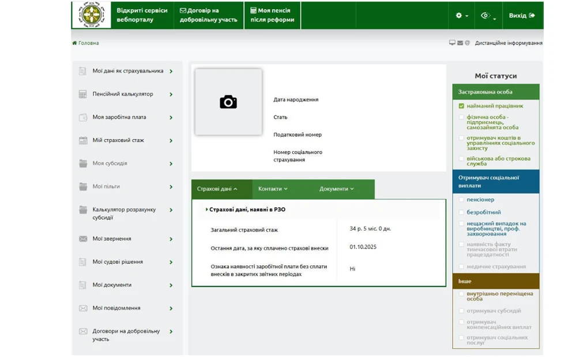Image resolution: width=572 pixels, height=358 pixels.
Task: Go to Мій страховий стаж section
Action: click(x=118, y=141)
